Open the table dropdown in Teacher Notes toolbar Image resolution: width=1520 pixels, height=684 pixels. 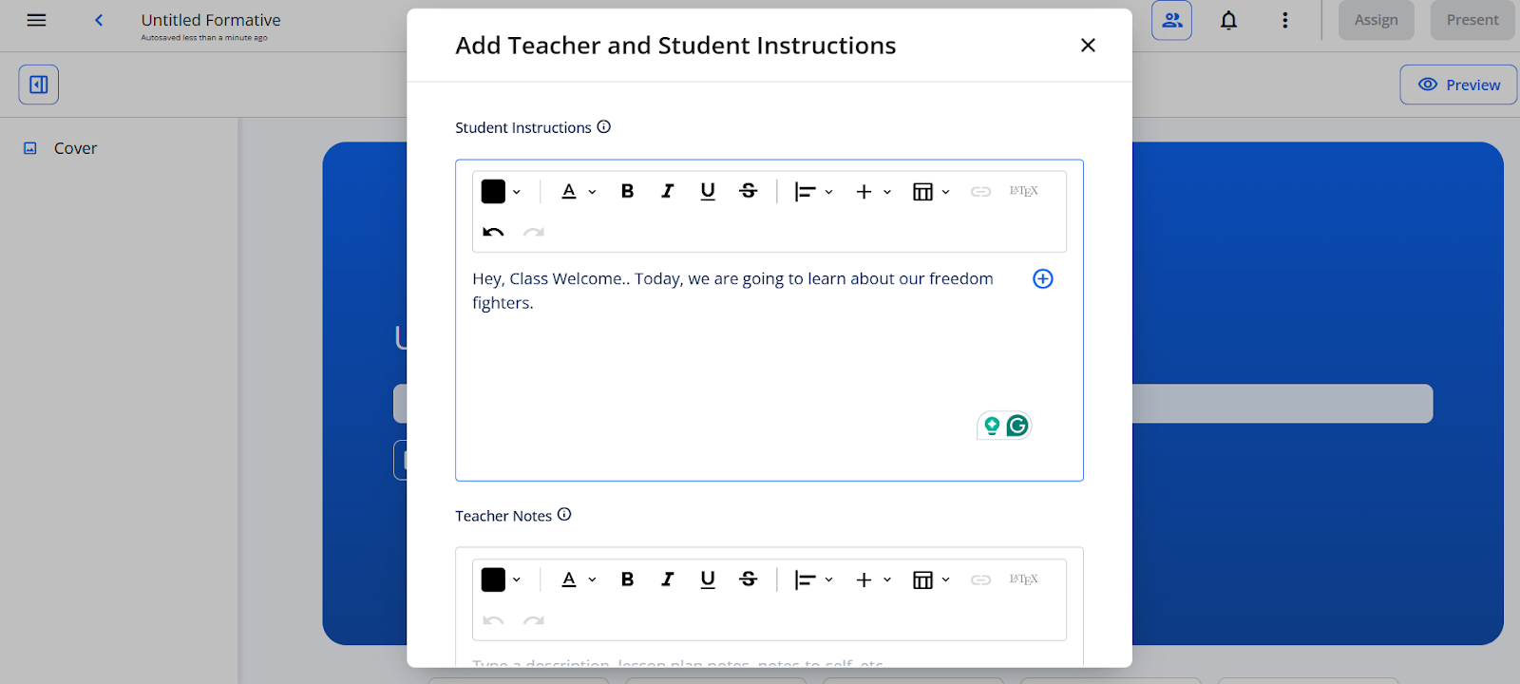coord(931,579)
